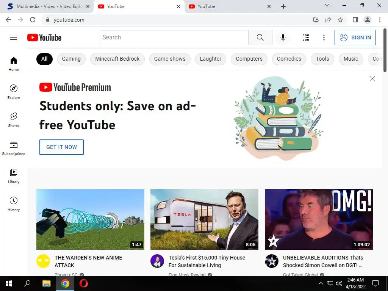The width and height of the screenshot is (388, 291).
Task: Click the SIGN IN button
Action: tap(355, 38)
